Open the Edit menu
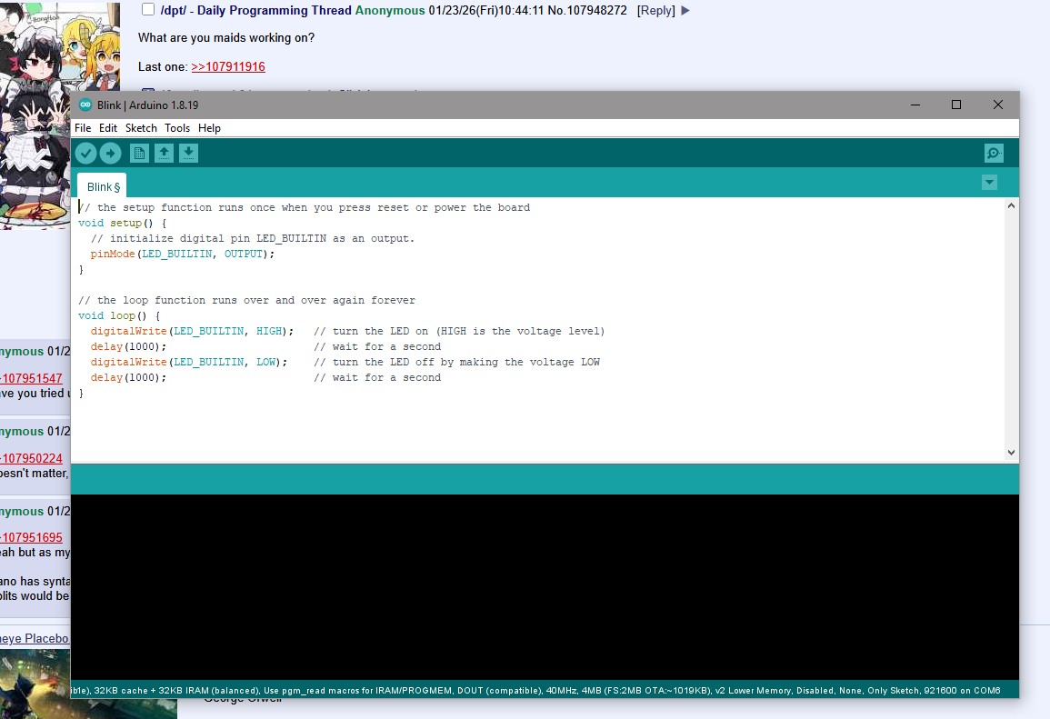 [x=108, y=128]
